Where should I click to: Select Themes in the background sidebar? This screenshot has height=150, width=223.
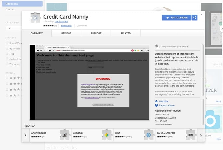point(10,9)
